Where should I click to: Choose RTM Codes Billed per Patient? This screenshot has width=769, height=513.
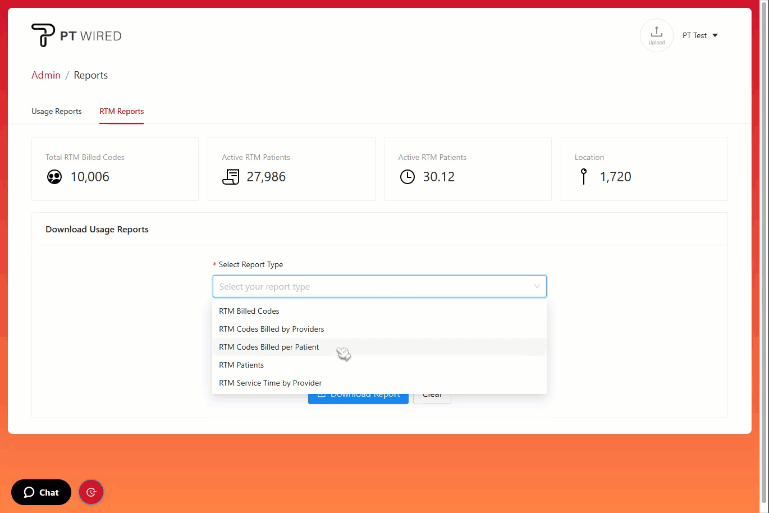[269, 347]
